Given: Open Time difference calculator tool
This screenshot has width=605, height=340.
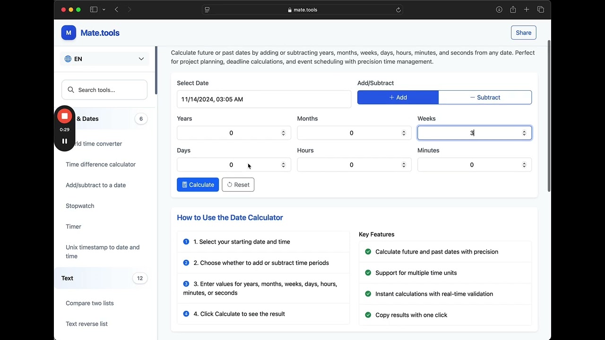Looking at the screenshot, I should (101, 164).
